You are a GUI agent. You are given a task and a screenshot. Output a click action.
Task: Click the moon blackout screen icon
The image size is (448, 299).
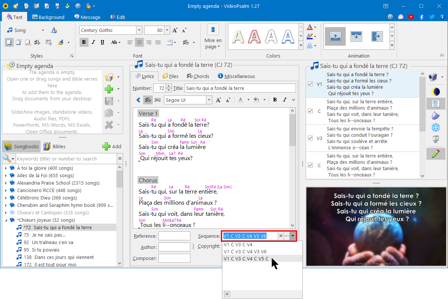[x=435, y=91]
